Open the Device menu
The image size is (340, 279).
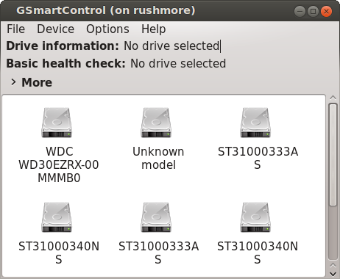pyautogui.click(x=56, y=29)
